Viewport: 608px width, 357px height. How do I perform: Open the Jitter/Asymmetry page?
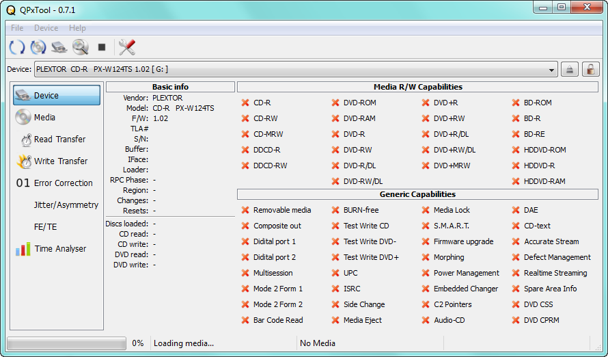point(57,205)
